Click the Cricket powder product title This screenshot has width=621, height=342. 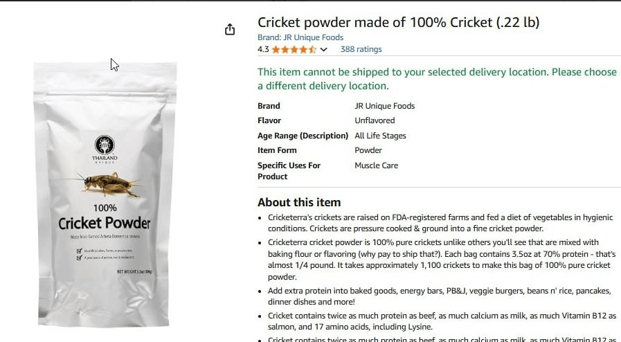pyautogui.click(x=398, y=22)
